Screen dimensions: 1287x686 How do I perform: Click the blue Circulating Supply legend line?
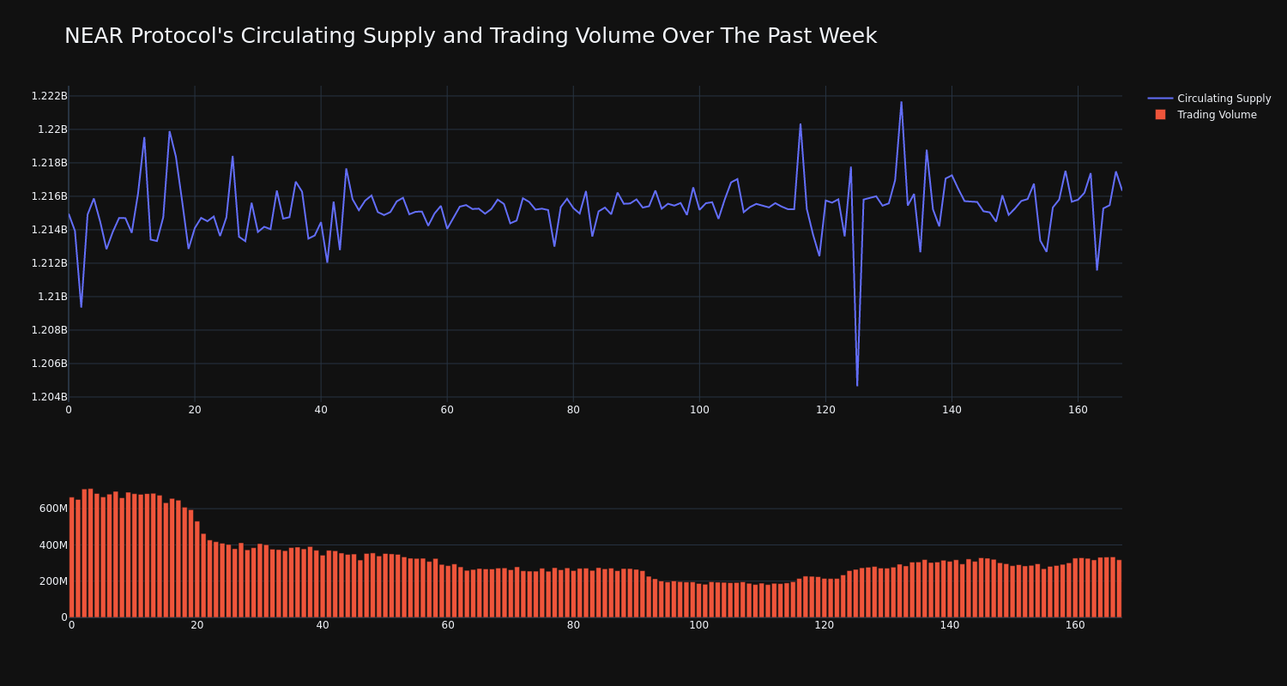pos(1160,99)
